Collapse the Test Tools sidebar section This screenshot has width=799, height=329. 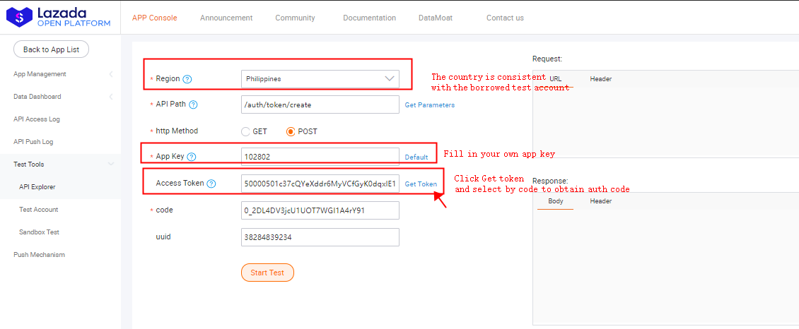point(111,164)
